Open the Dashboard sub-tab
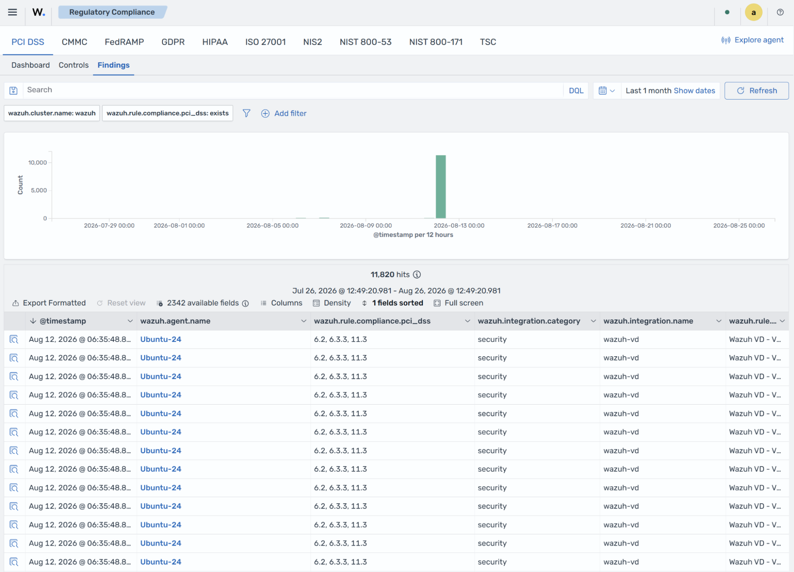This screenshot has width=794, height=572. [x=31, y=65]
